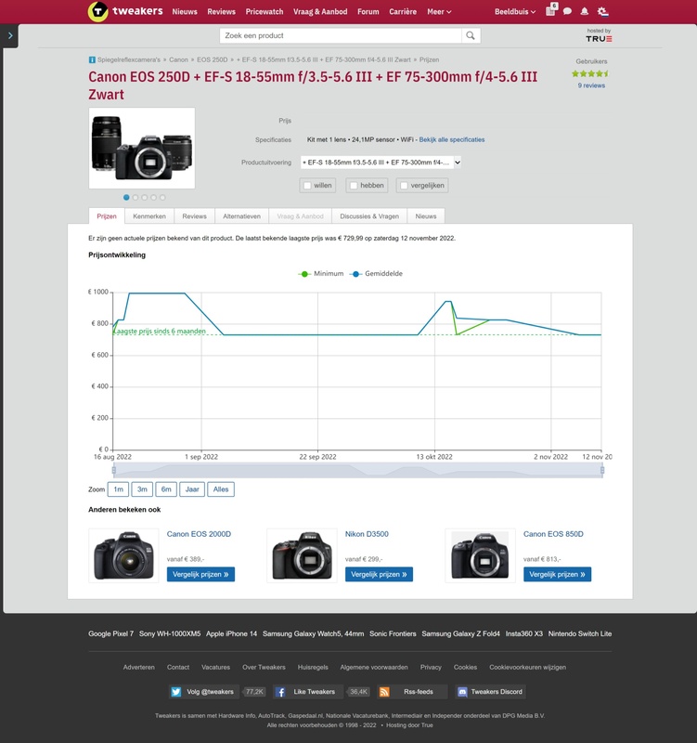Expand the Beeldbuis menu

(515, 11)
